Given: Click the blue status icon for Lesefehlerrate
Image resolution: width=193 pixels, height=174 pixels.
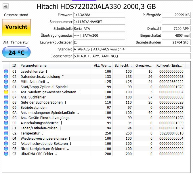Looking at the screenshot, I should click(x=6, y=71).
